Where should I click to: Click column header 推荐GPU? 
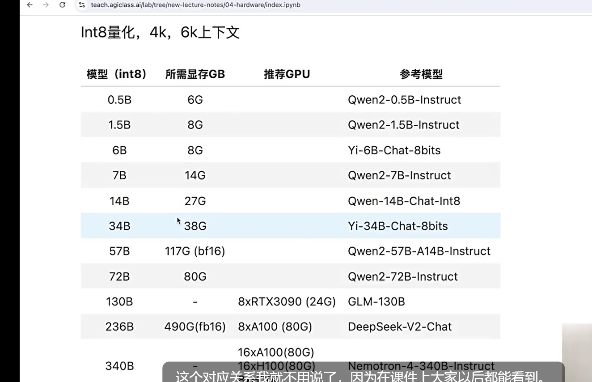(x=287, y=74)
